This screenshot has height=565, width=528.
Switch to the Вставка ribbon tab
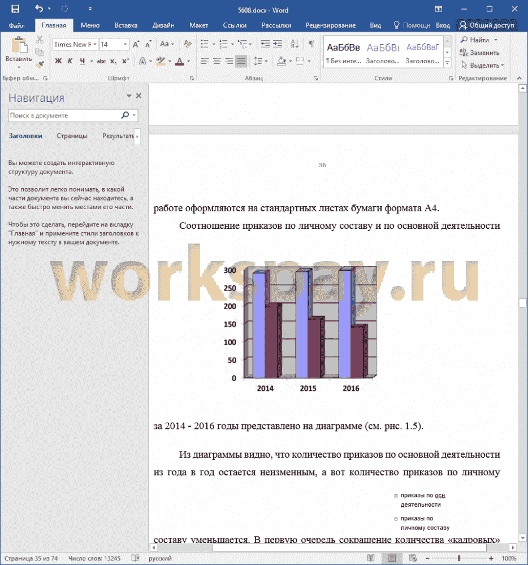126,25
